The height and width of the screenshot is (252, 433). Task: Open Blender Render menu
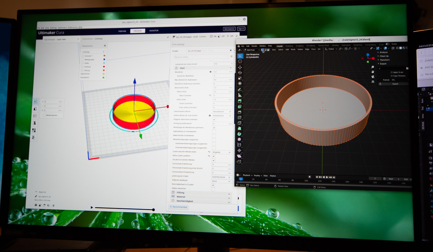(x=254, y=46)
